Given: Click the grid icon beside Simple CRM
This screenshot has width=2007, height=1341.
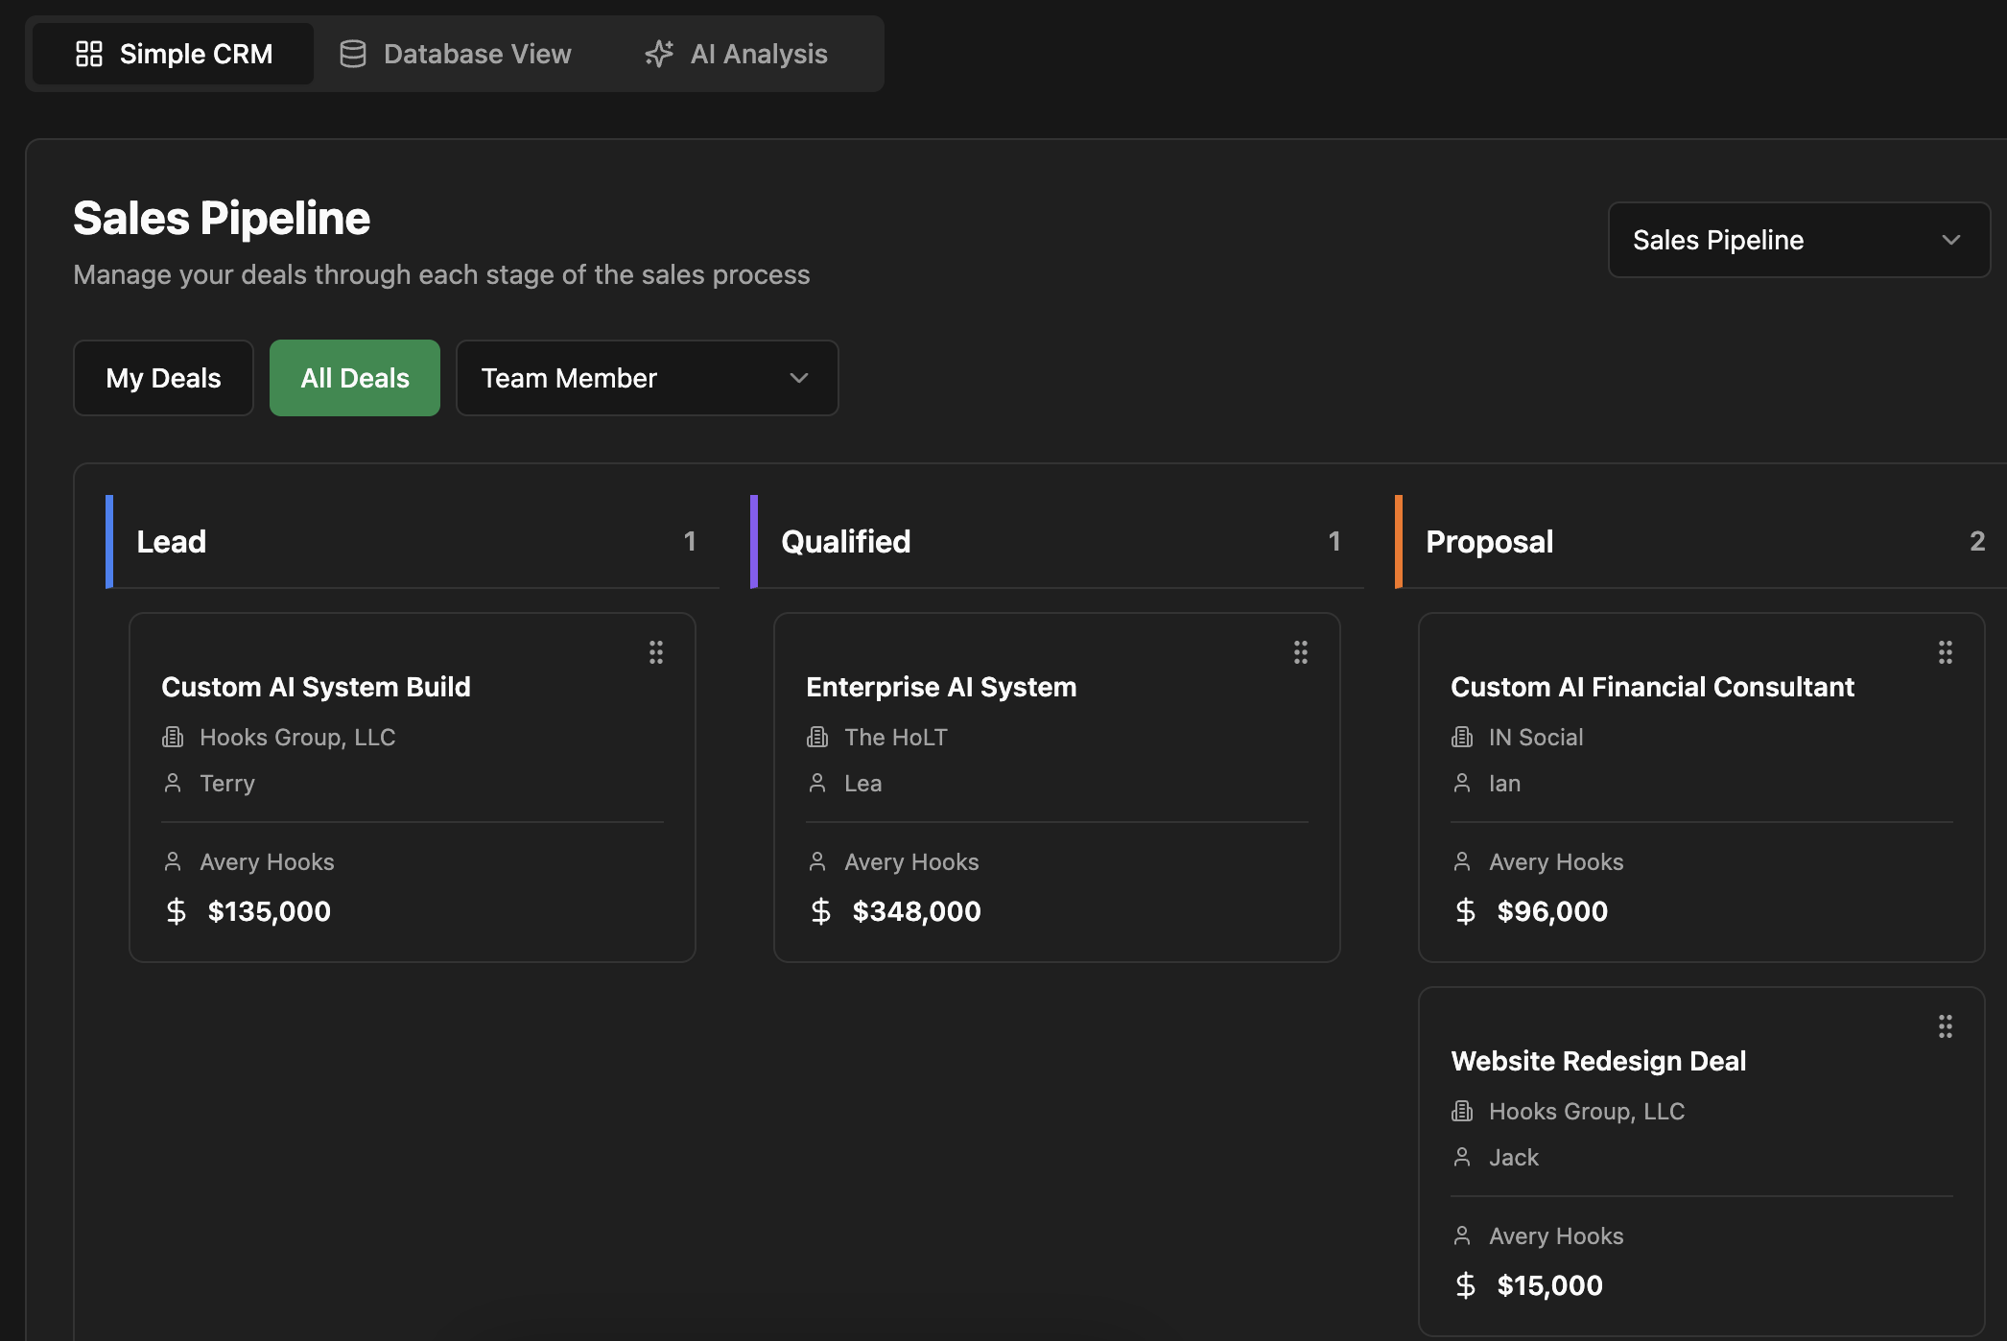Looking at the screenshot, I should pyautogui.click(x=89, y=54).
